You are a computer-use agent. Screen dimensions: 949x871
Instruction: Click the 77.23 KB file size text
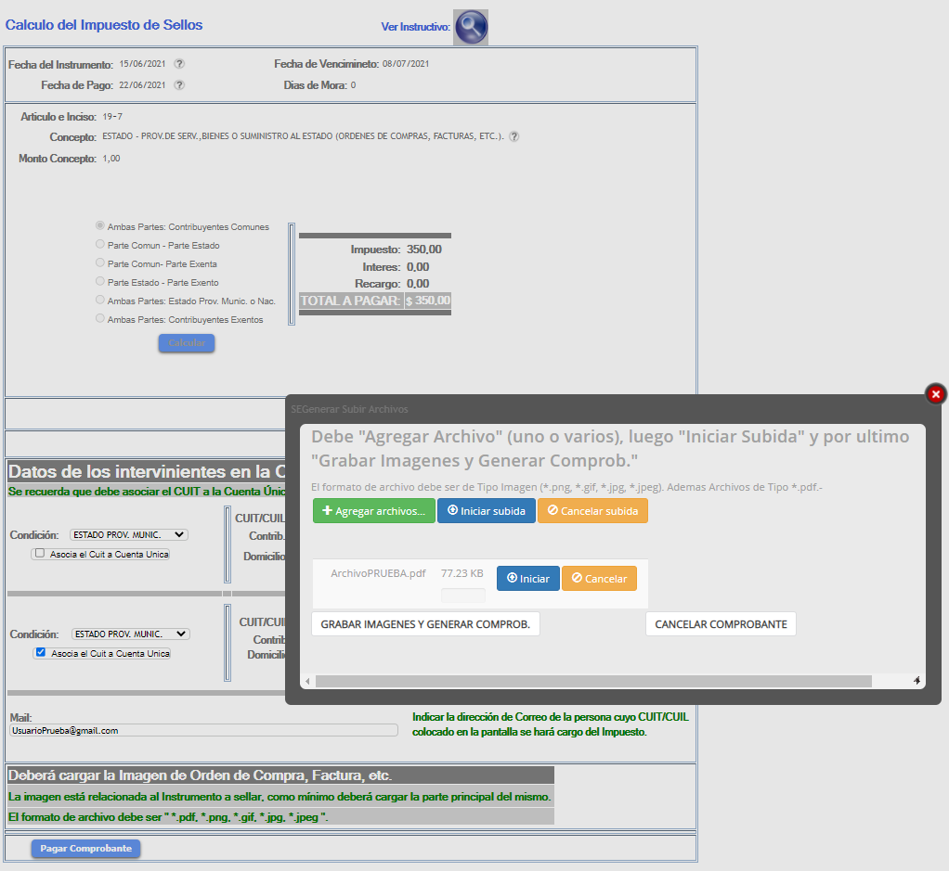[x=461, y=573]
